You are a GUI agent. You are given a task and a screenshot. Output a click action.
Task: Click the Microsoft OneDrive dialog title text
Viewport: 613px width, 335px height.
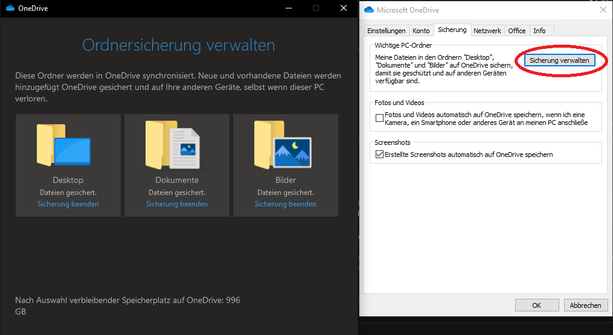408,10
